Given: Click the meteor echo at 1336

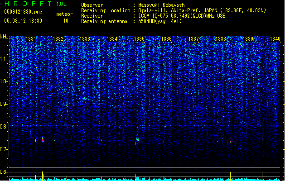Looking at the screenshot, I should click(x=167, y=141).
